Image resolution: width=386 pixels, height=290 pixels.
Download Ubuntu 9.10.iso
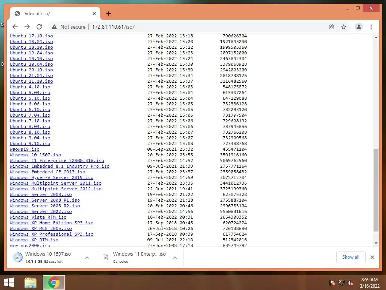coord(30,144)
